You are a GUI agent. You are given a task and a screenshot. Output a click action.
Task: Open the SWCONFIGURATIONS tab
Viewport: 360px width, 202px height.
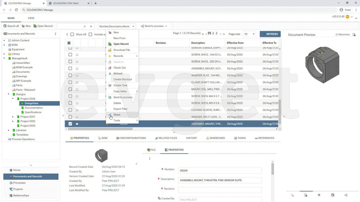click(131, 138)
